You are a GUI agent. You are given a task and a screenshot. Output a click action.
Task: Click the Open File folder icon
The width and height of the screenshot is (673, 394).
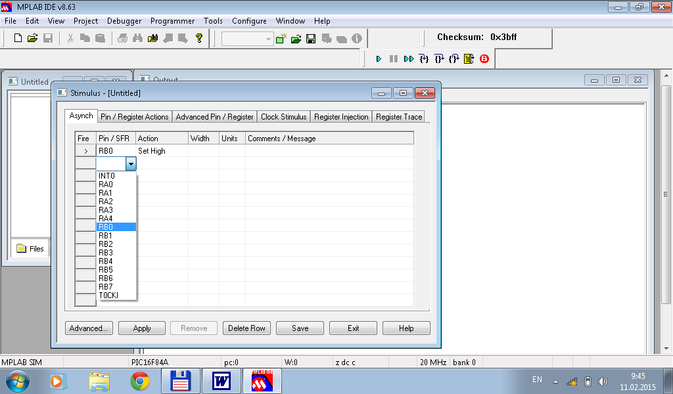point(33,38)
